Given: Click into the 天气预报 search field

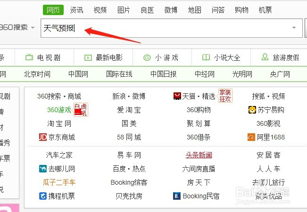Looking at the screenshot, I should pyautogui.click(x=172, y=28).
